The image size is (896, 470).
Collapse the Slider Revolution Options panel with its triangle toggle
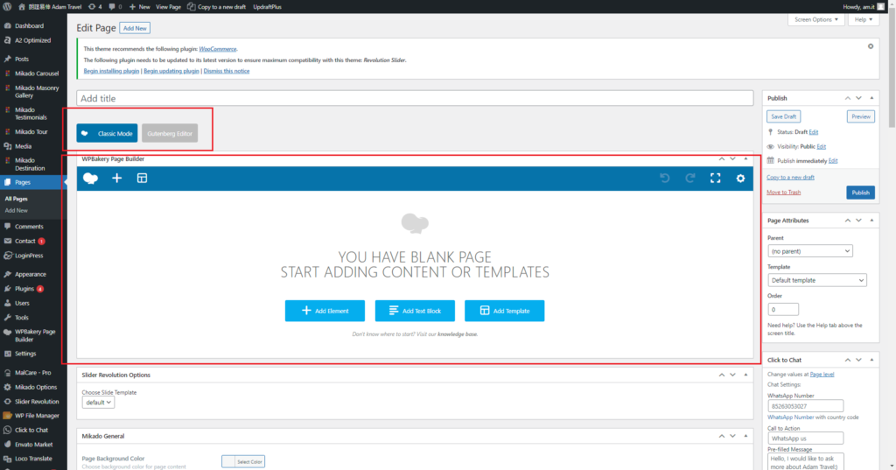point(745,375)
